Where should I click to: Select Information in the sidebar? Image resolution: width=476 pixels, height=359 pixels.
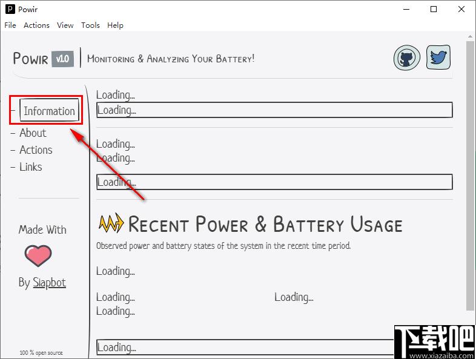49,110
